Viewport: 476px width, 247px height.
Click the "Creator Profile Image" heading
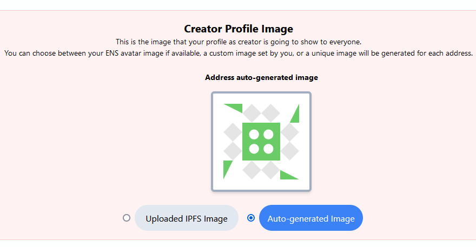click(x=239, y=29)
